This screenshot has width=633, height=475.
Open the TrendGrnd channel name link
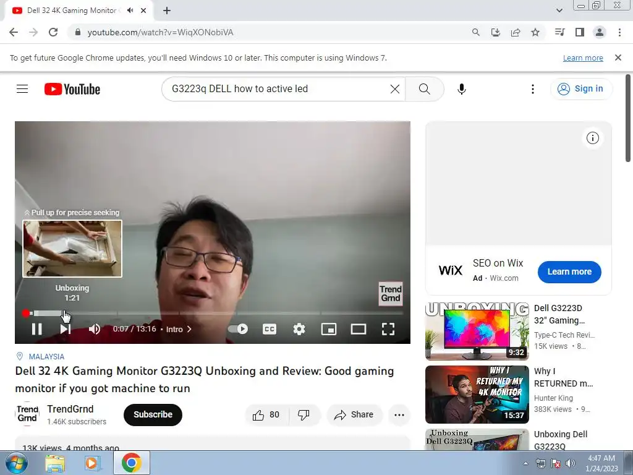[x=70, y=409]
